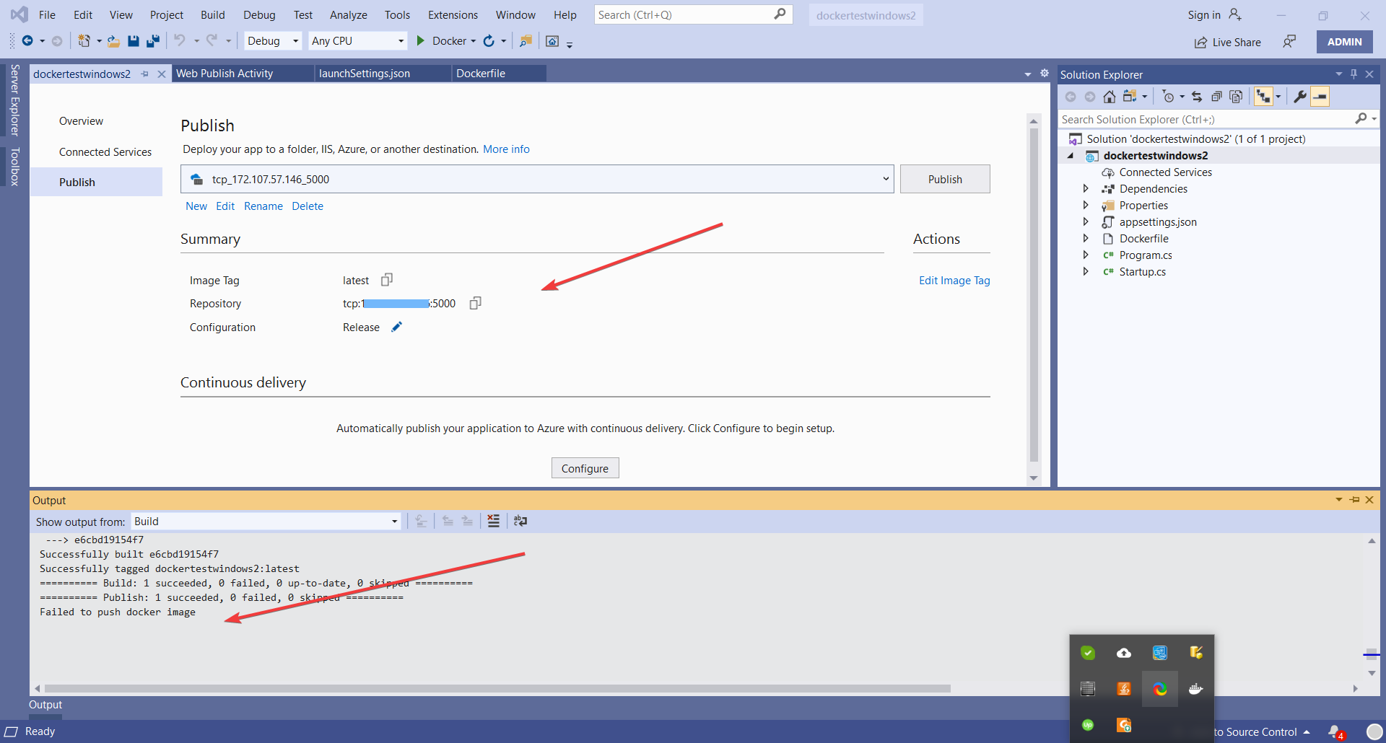1386x743 pixels.
Task: Open the Extensions menu
Action: click(453, 14)
